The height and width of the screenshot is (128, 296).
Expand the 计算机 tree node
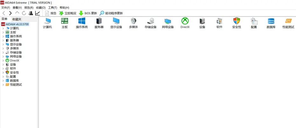[3, 28]
